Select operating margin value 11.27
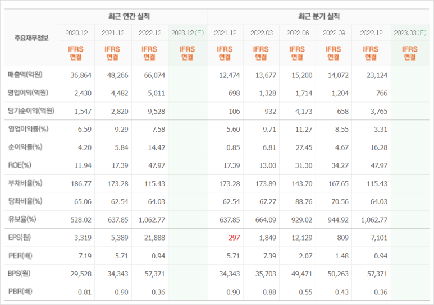Viewport: 434px width, 305px height. click(304, 130)
